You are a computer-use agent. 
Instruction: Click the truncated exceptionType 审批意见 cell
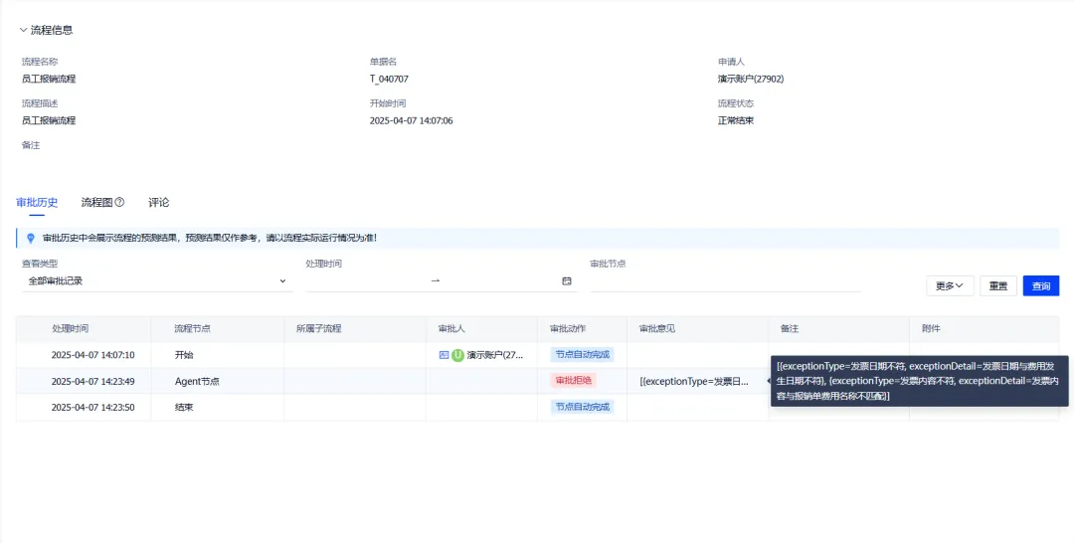coord(694,382)
